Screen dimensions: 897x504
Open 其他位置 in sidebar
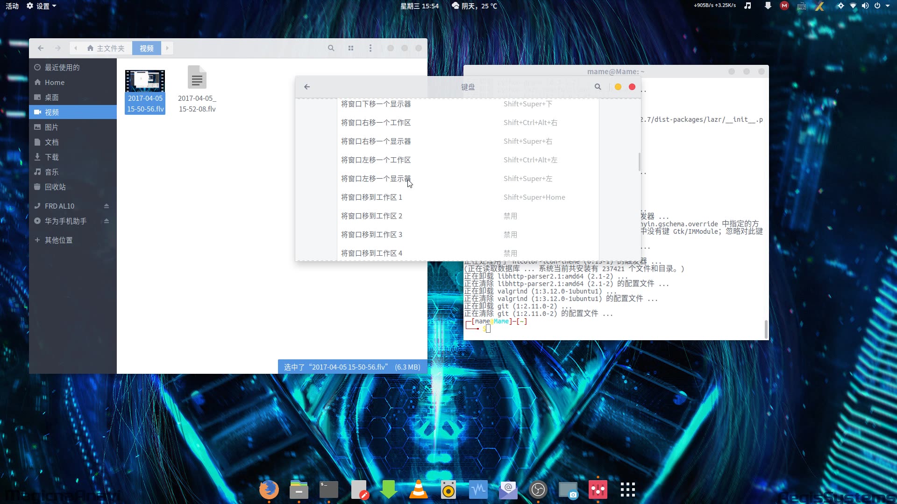[73, 240]
